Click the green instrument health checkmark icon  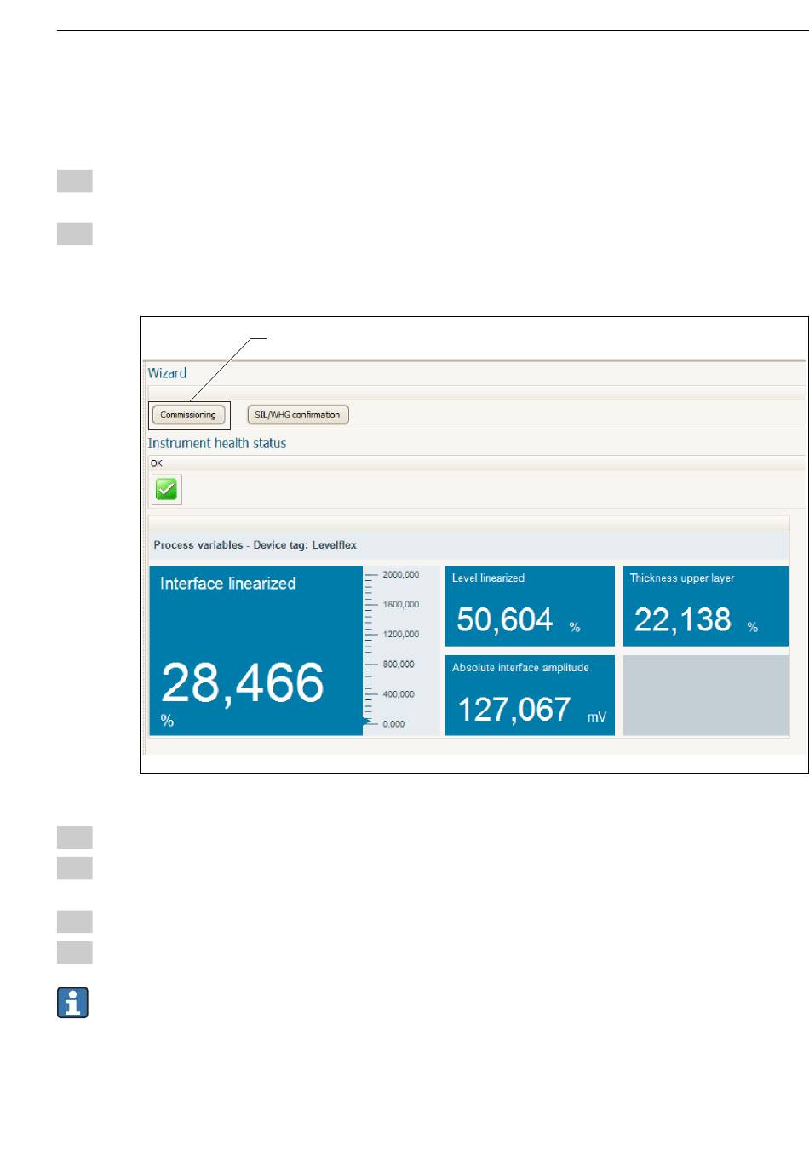167,489
